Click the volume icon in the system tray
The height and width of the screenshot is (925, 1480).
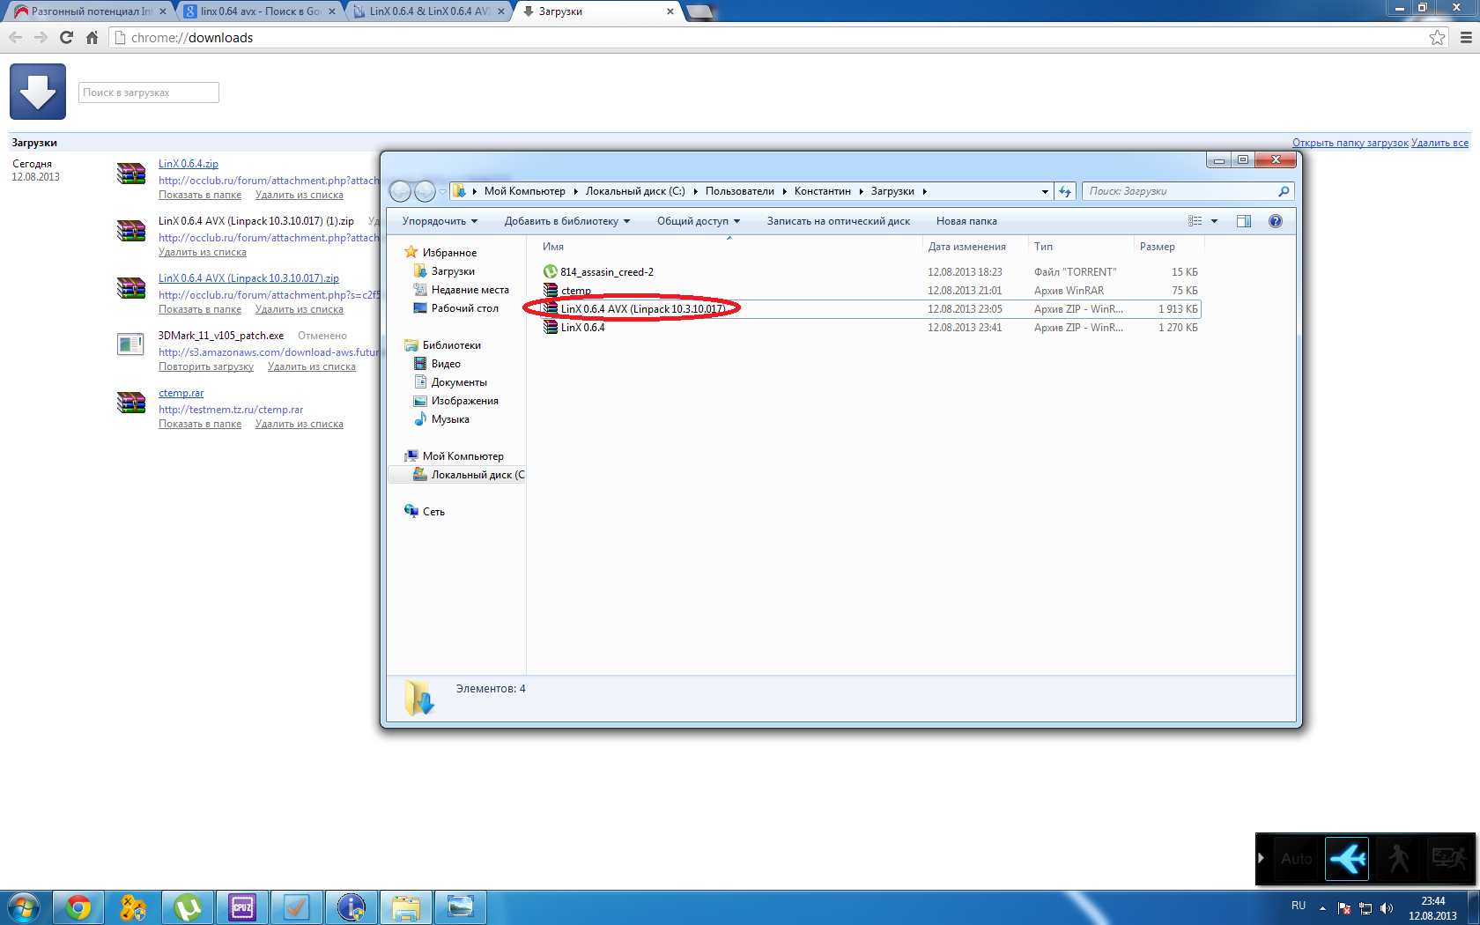tap(1387, 908)
